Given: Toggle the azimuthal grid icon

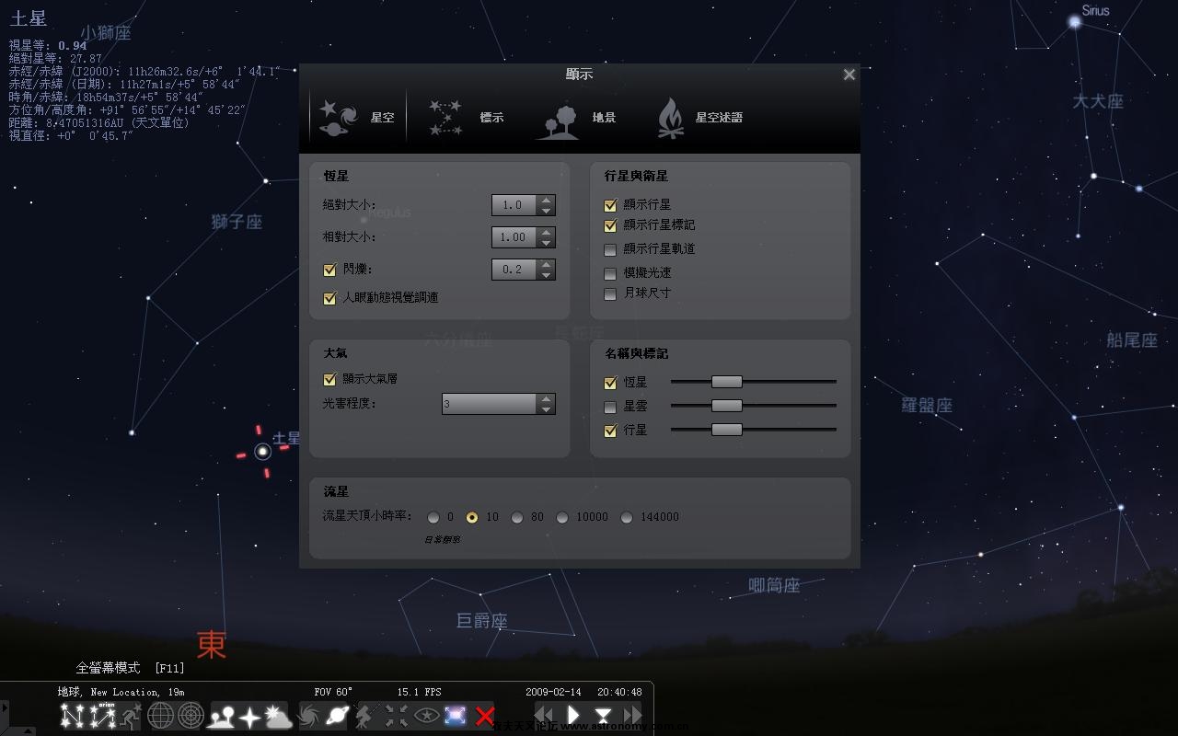Looking at the screenshot, I should pos(191,716).
